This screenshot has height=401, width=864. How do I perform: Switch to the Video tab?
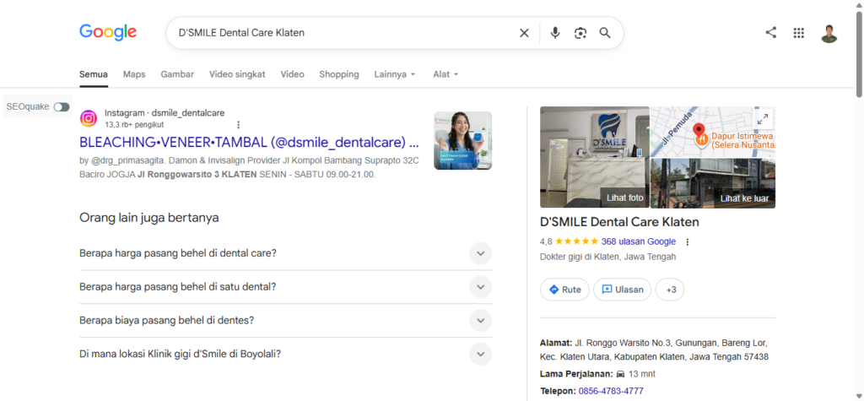coord(292,74)
